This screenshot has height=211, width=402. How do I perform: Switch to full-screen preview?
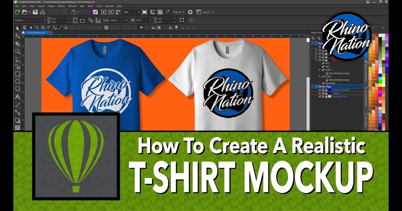point(144,12)
